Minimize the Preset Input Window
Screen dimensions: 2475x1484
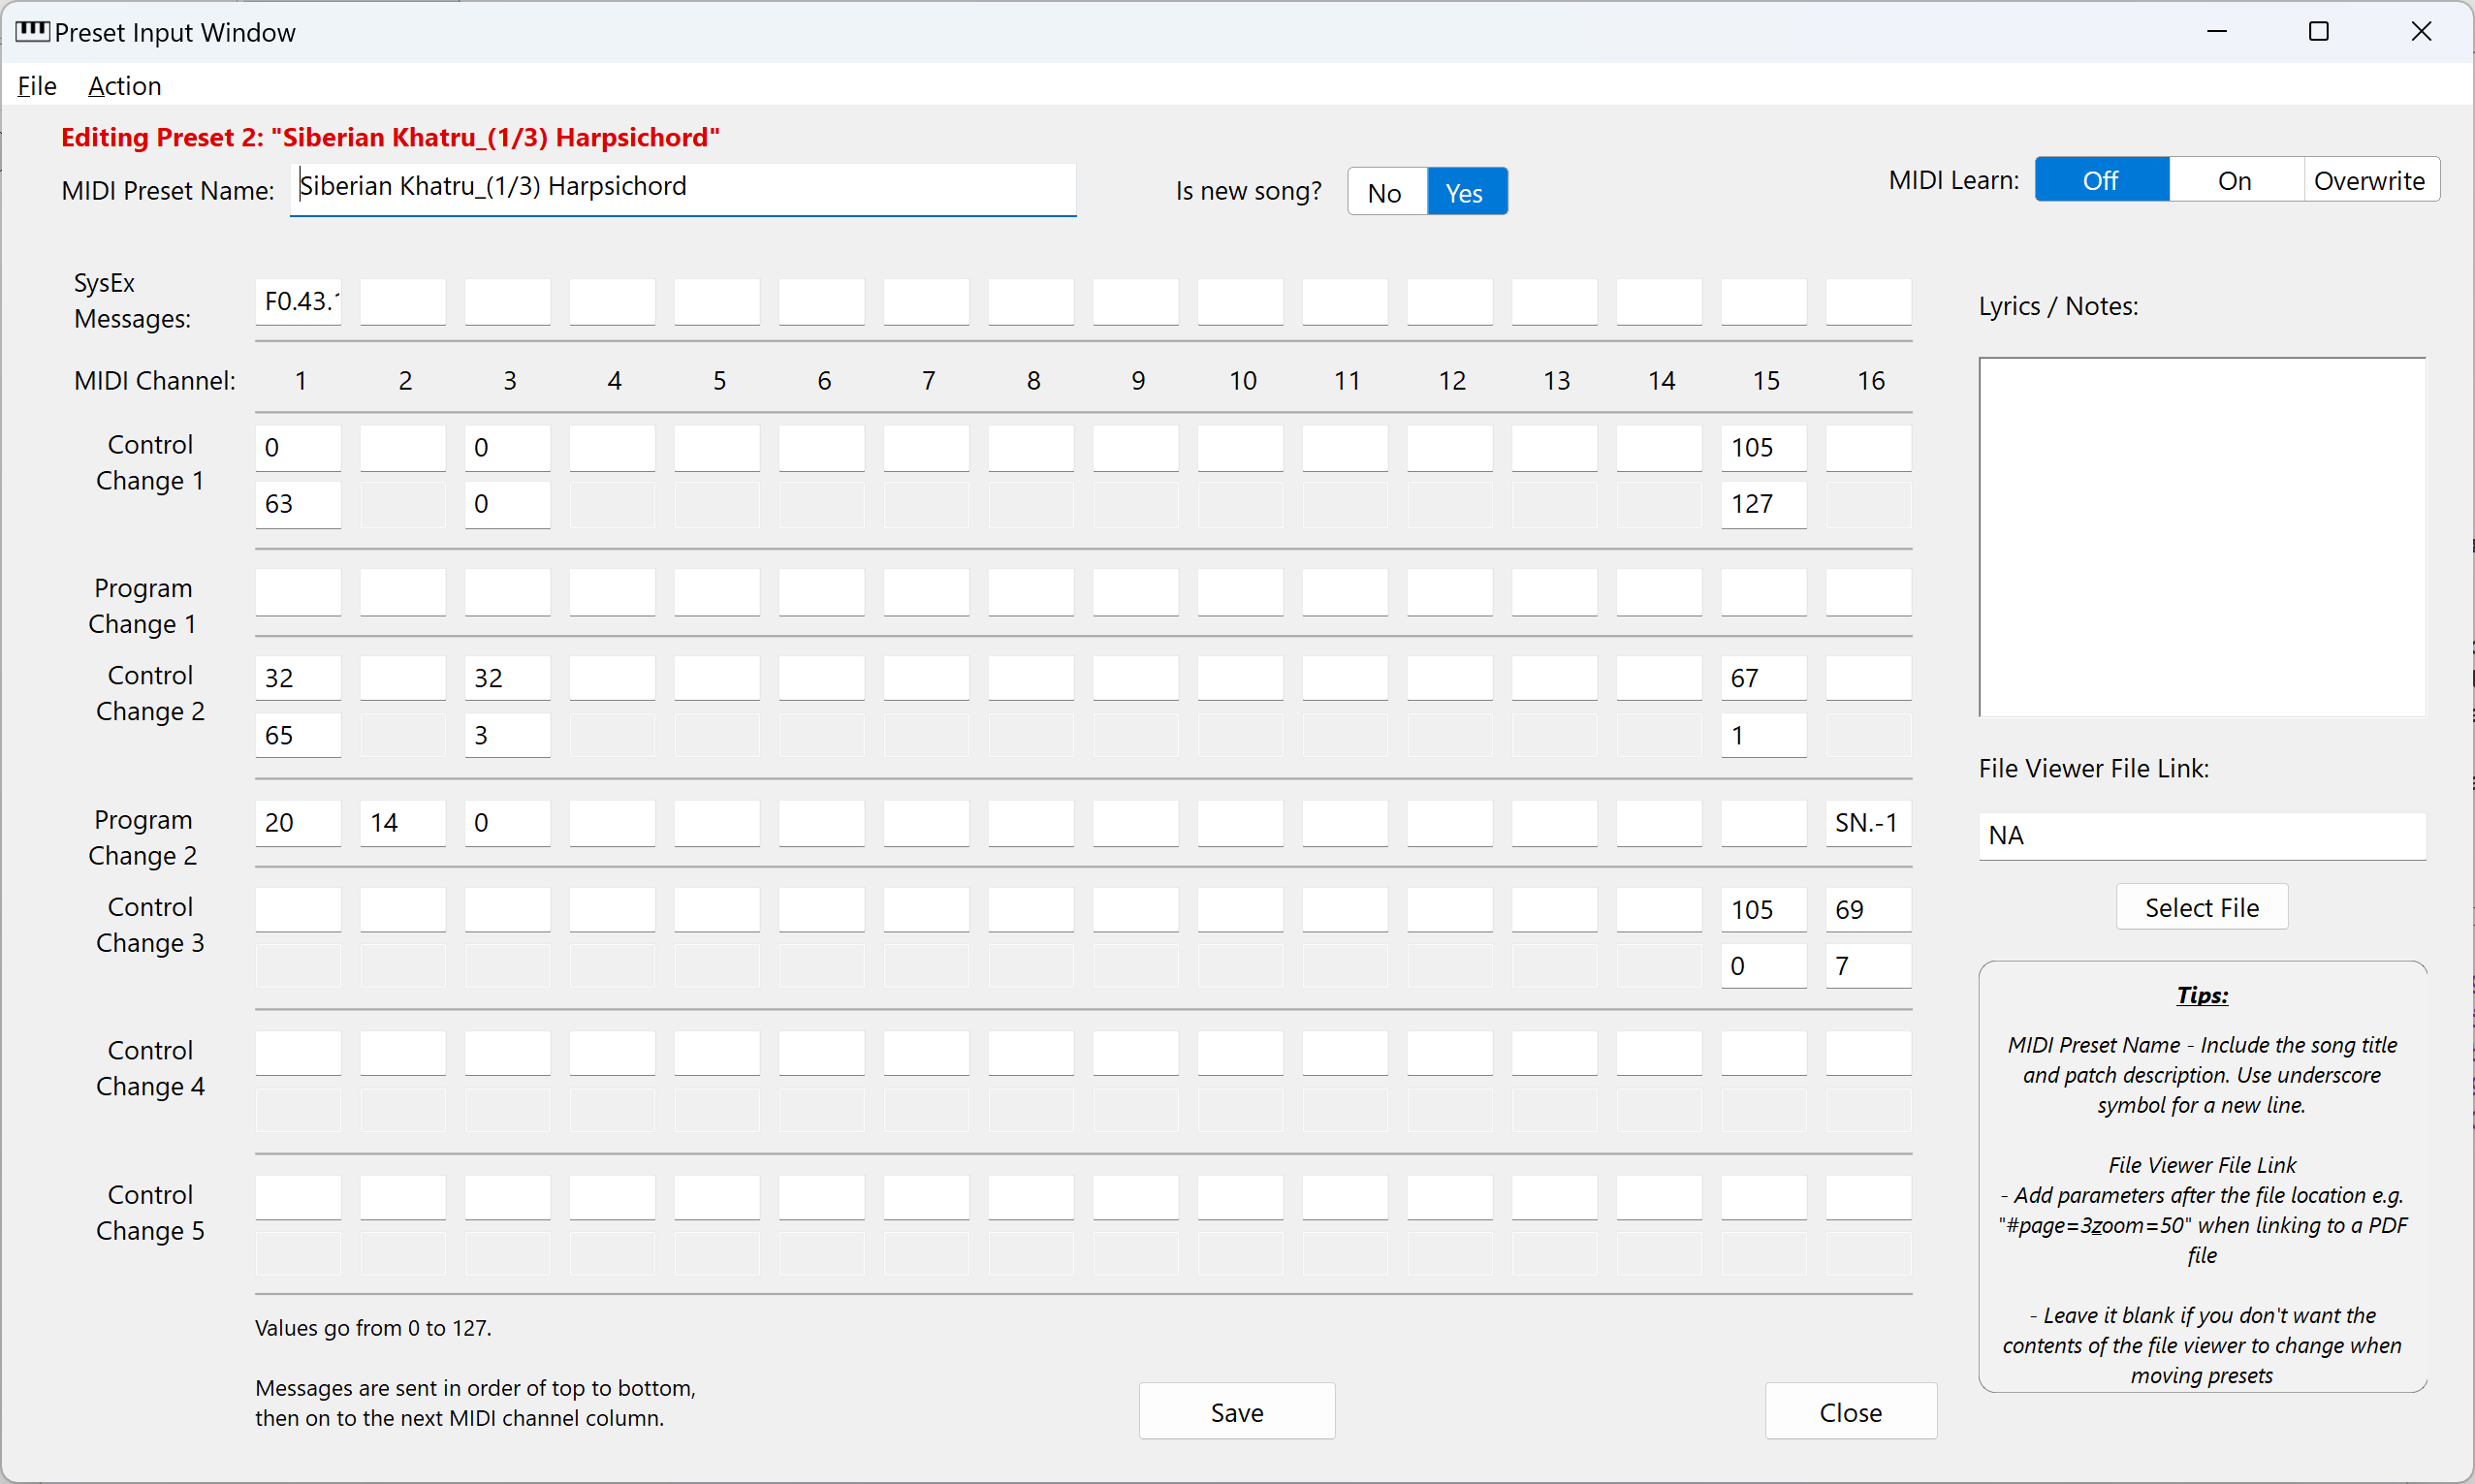[x=2216, y=32]
